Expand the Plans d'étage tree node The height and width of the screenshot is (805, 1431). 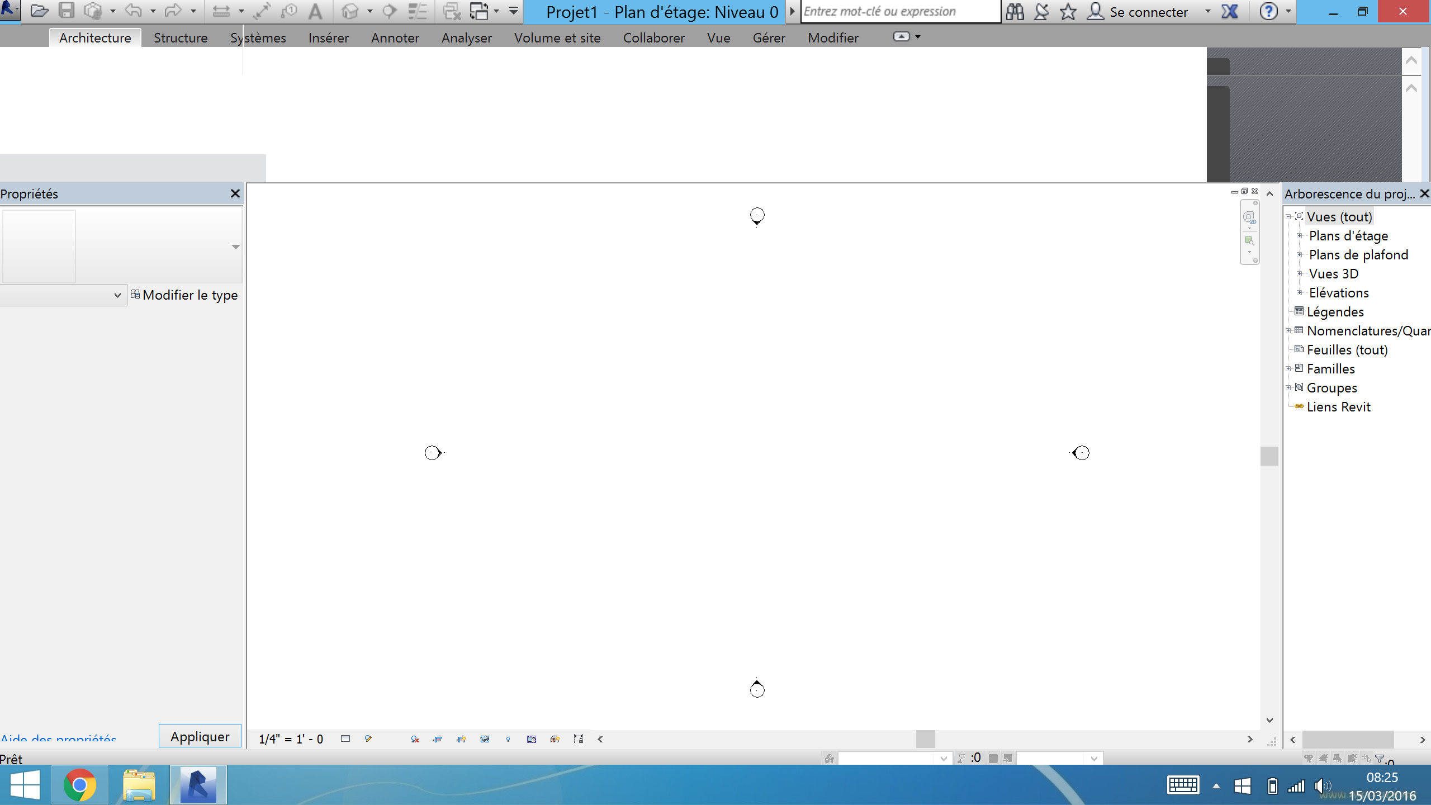[1300, 236]
